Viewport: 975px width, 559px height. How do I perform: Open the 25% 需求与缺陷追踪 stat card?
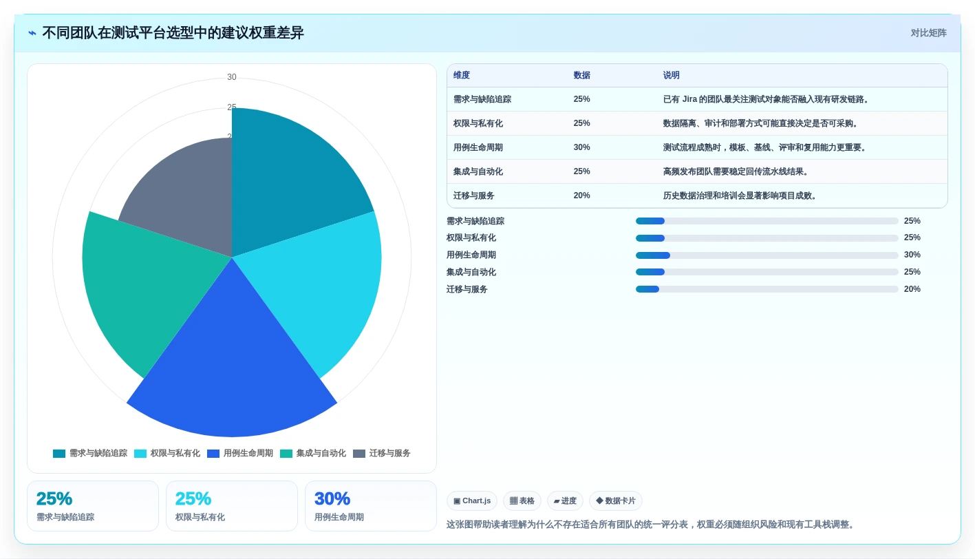(93, 506)
